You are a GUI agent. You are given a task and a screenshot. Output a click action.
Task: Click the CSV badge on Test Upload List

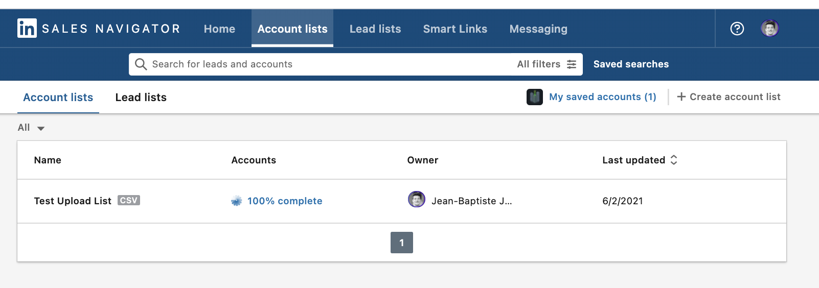pos(128,200)
